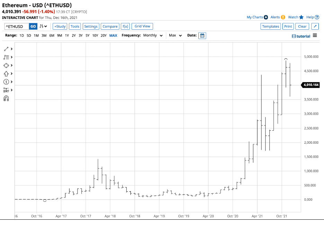Viewport: 324px width, 228px height.
Task: Select the Fibonacci/annotation list tool
Action: 6,57
